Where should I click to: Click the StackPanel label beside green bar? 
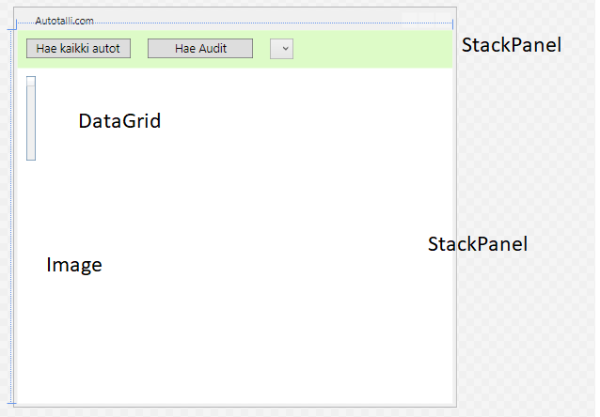[x=511, y=45]
